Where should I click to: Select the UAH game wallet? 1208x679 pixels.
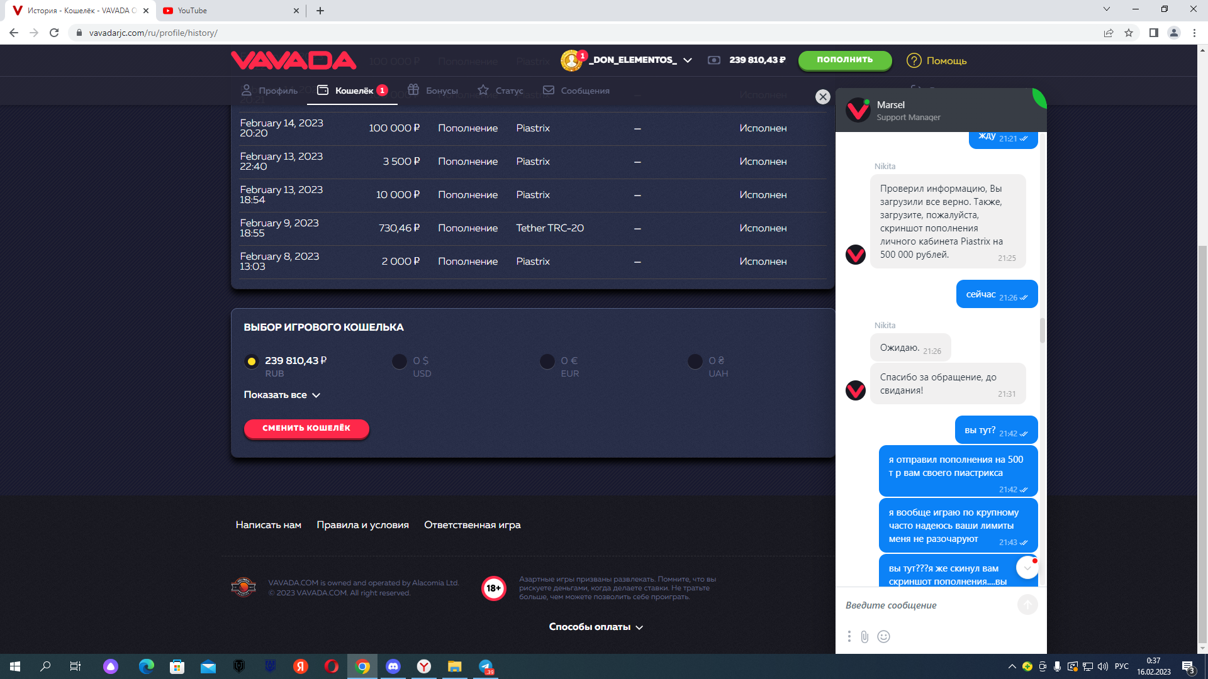tap(695, 362)
